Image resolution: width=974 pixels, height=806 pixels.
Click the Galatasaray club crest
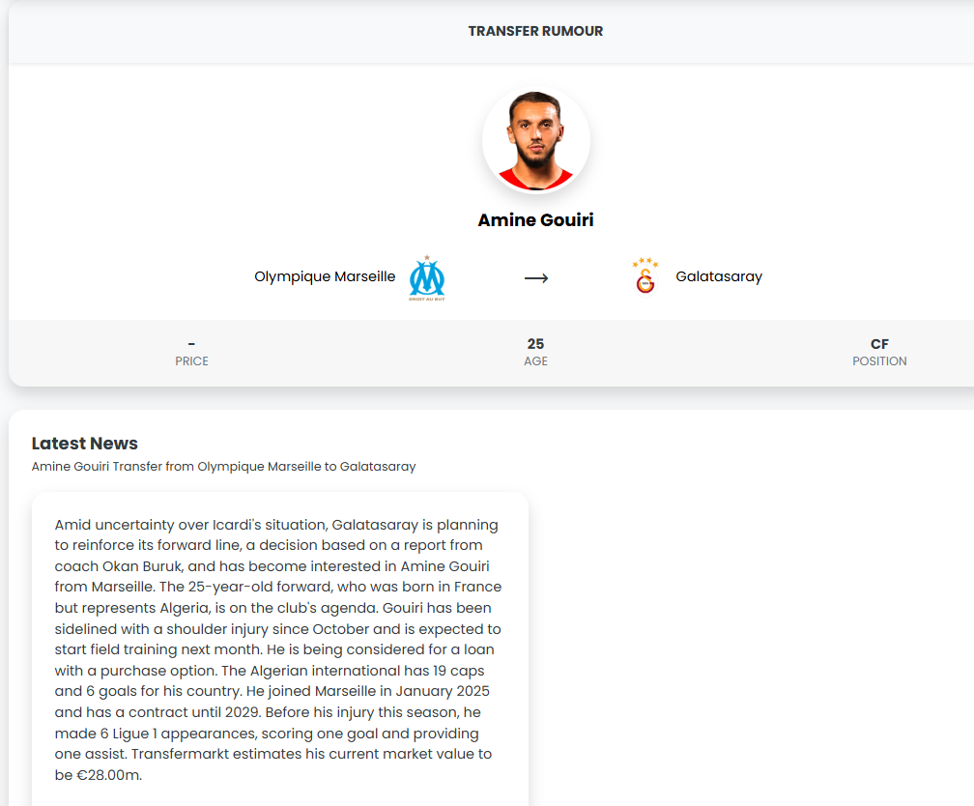(645, 278)
